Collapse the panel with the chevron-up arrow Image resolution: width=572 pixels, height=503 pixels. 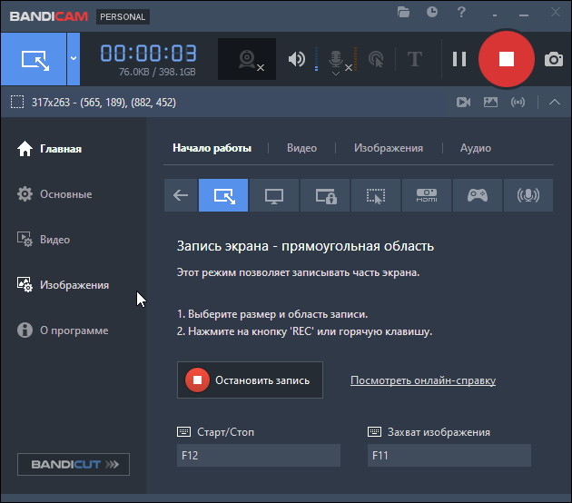pos(555,102)
